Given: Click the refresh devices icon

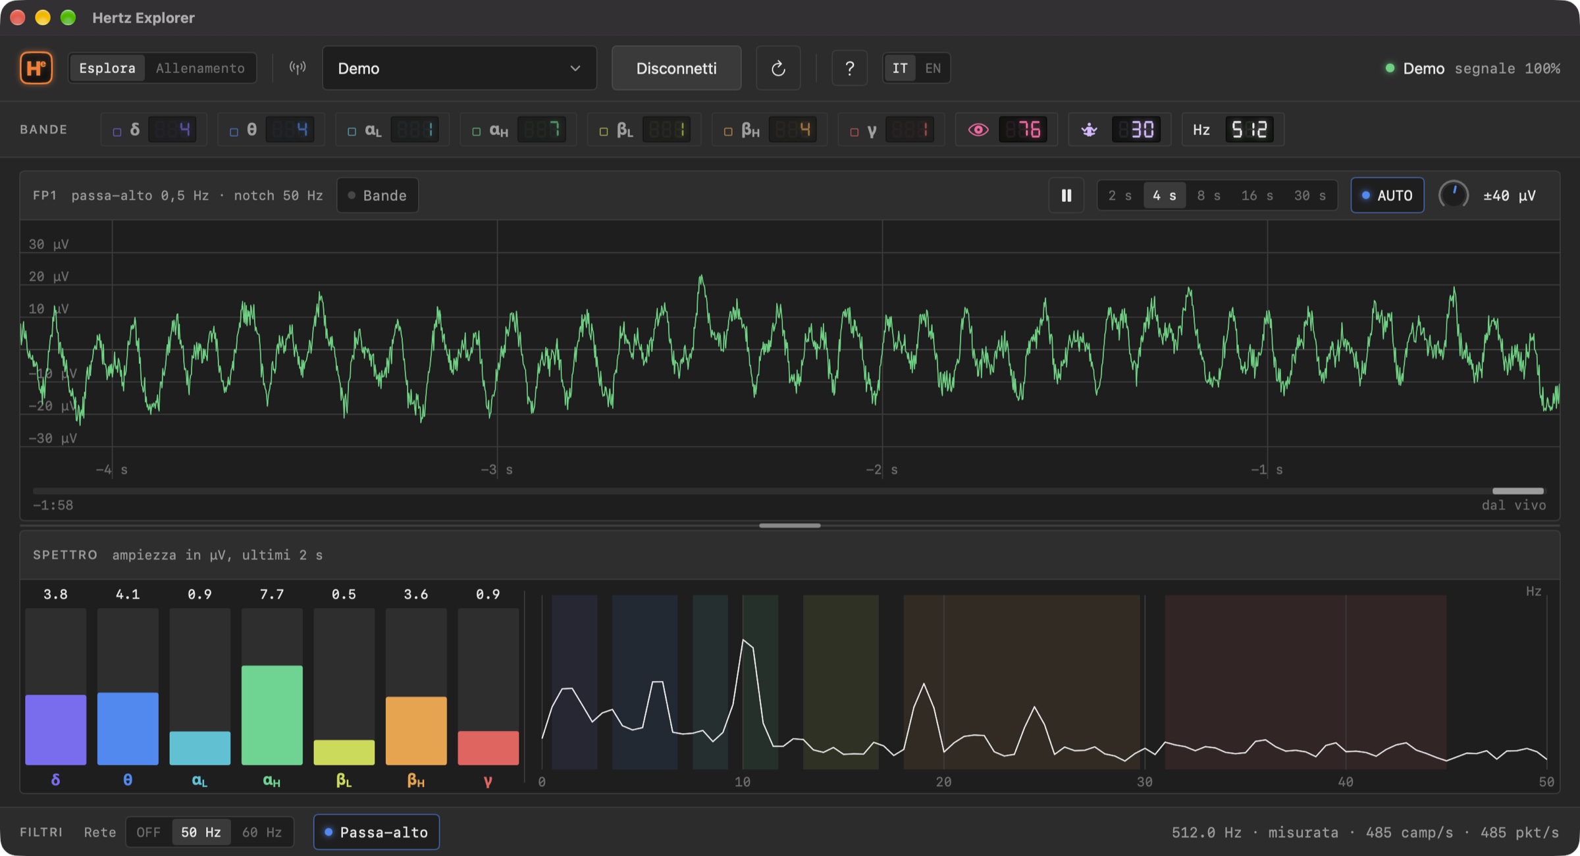Looking at the screenshot, I should [x=778, y=68].
